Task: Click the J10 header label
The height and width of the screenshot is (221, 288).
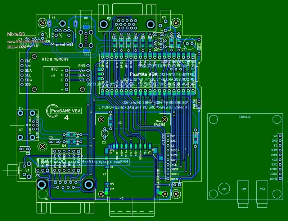Action: tap(37, 175)
